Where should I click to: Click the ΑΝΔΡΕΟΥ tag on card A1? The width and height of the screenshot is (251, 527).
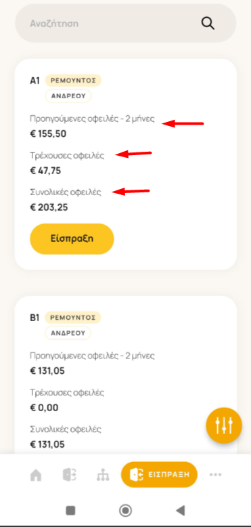(x=68, y=96)
